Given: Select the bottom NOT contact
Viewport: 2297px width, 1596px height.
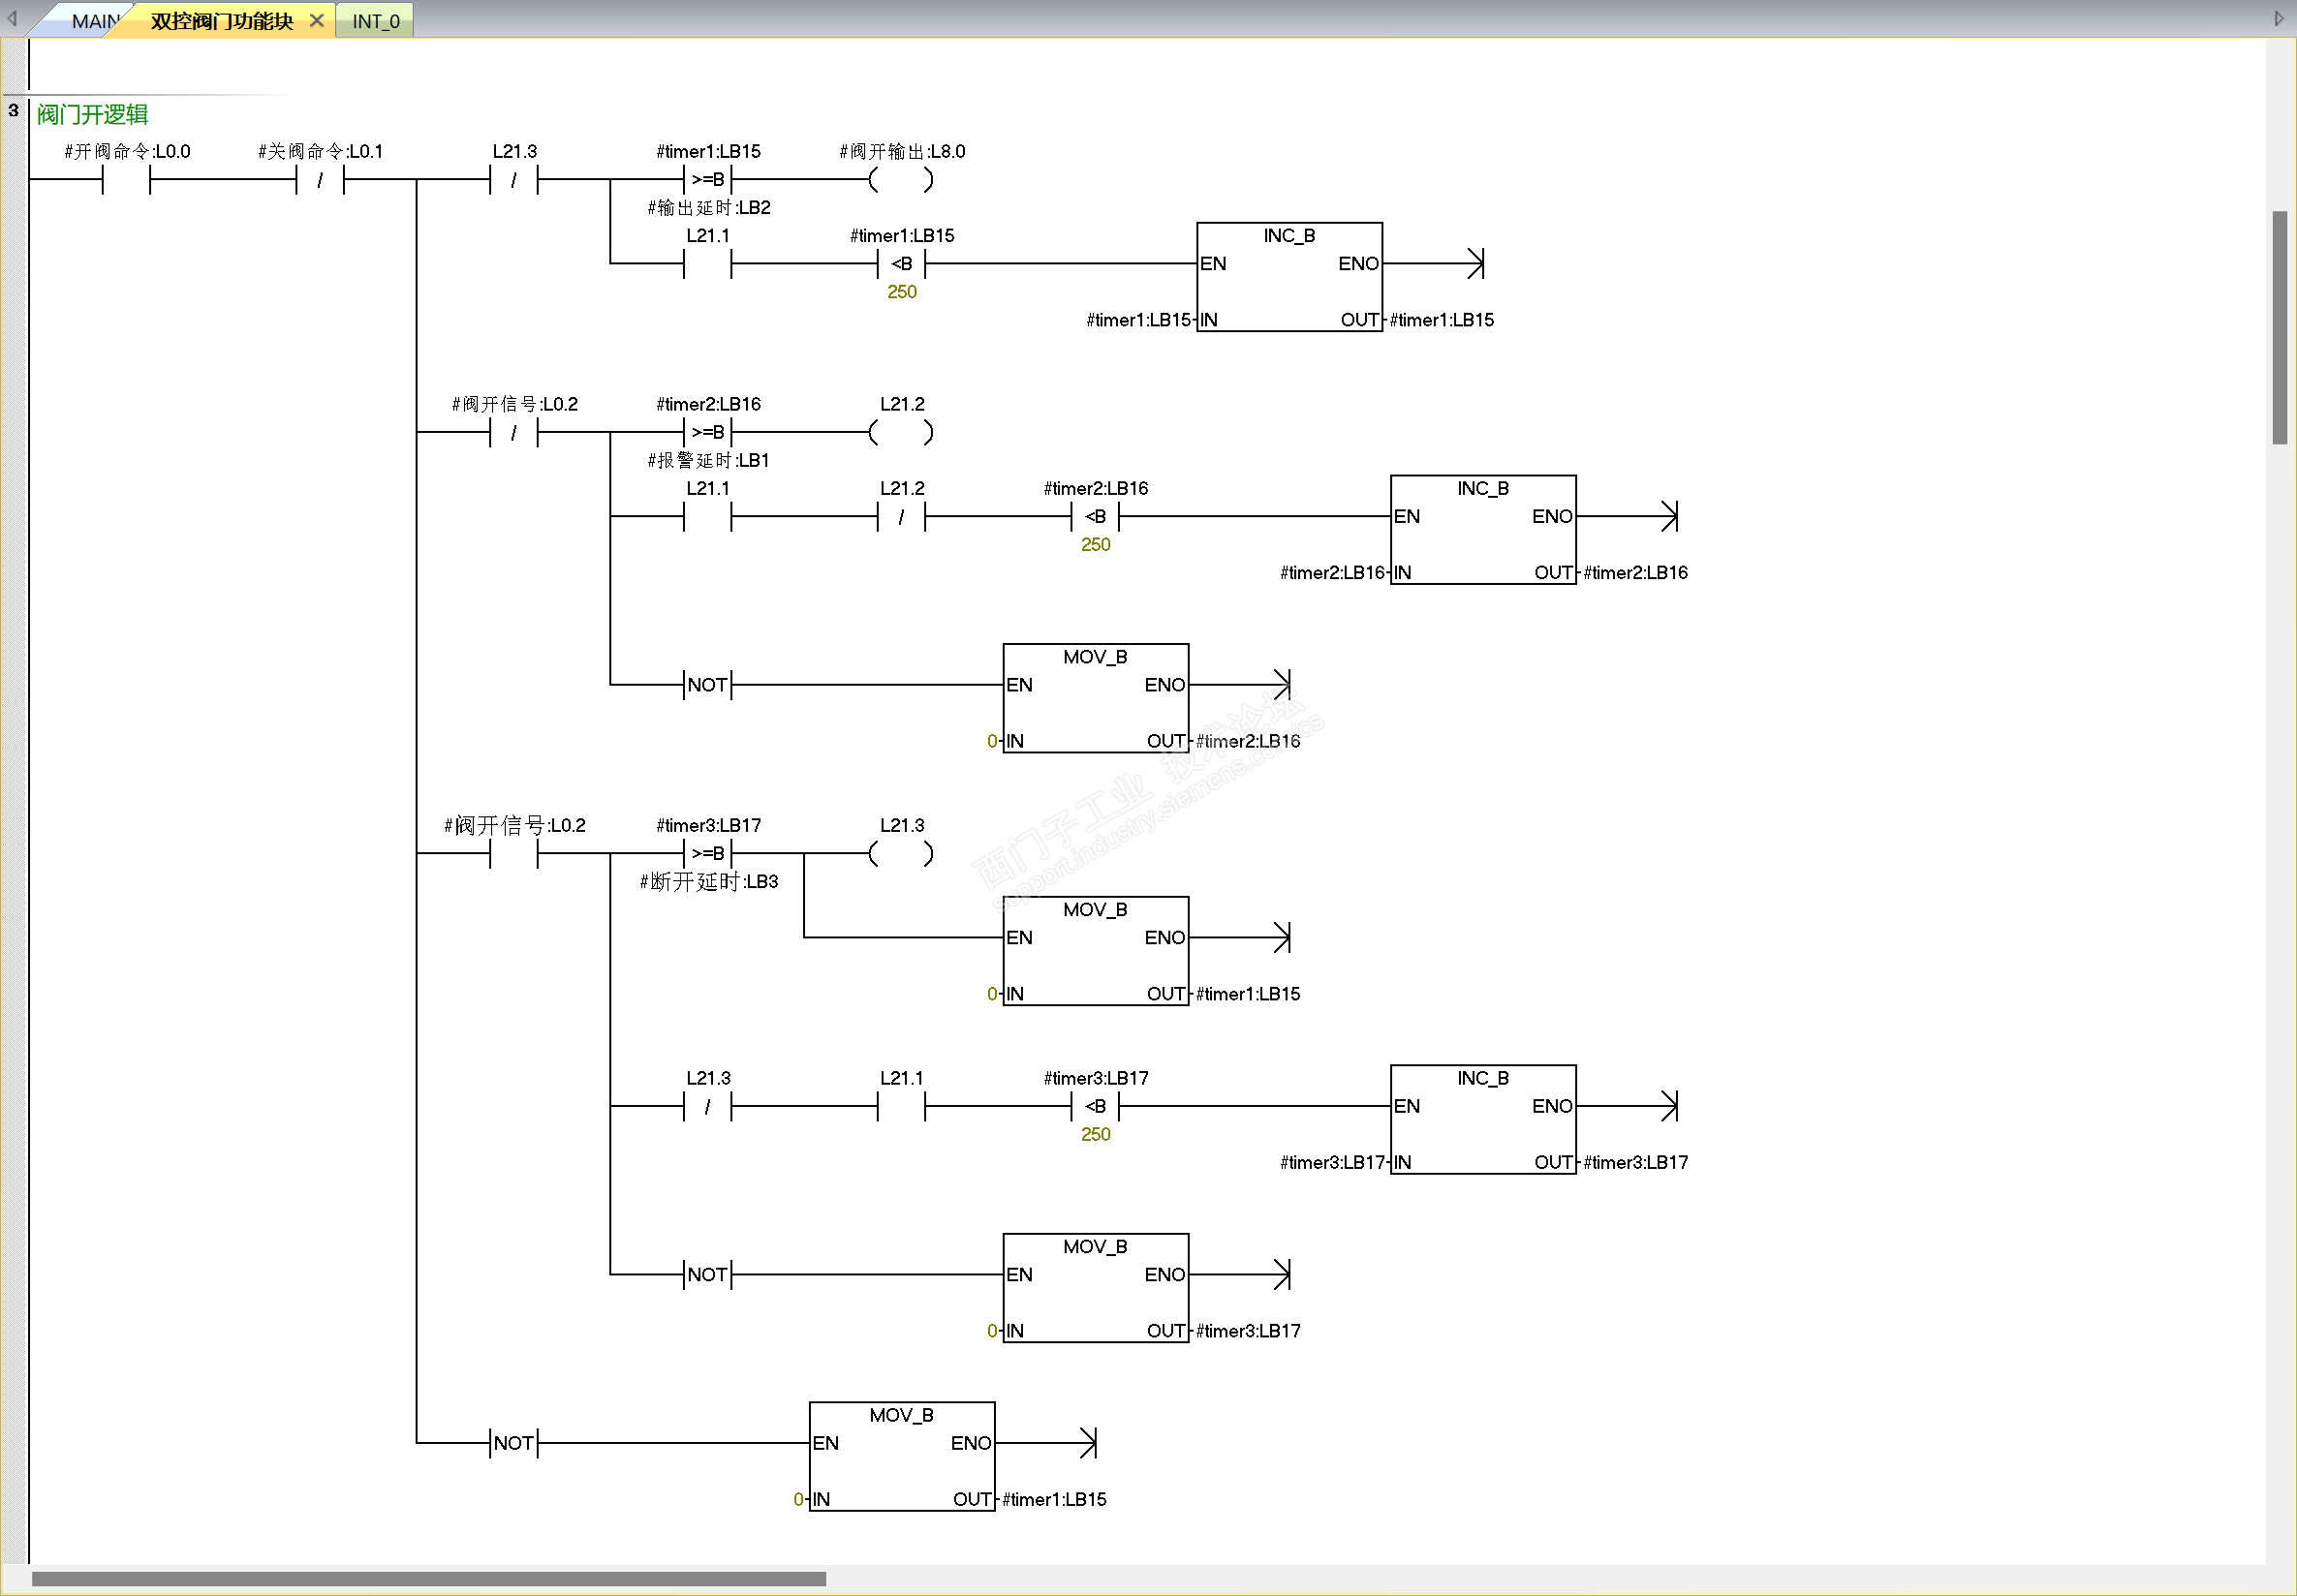Looking at the screenshot, I should coord(513,1443).
